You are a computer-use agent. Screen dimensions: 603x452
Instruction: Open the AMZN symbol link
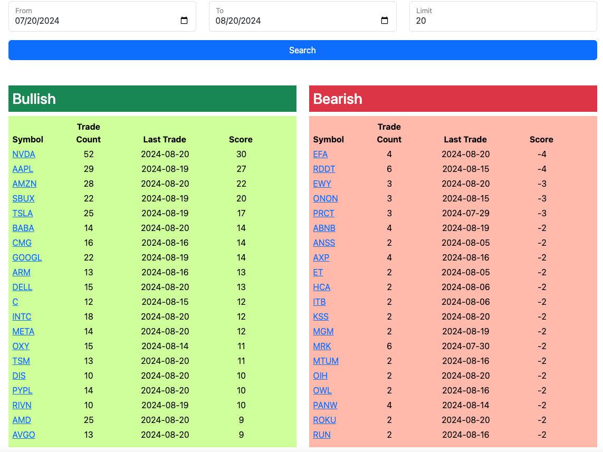point(24,184)
